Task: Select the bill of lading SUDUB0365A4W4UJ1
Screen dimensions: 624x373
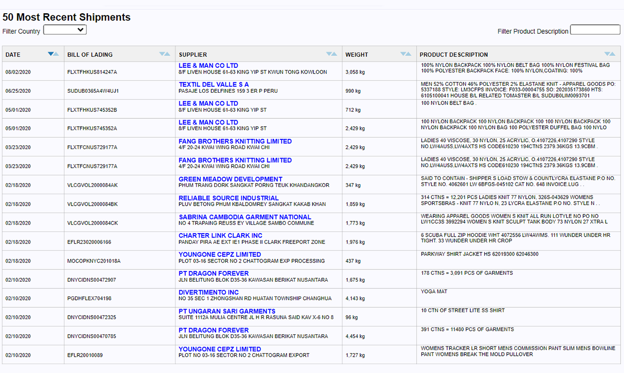Action: [93, 91]
